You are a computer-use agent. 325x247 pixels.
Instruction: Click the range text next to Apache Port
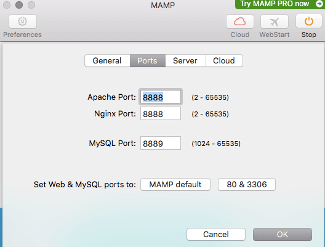[x=210, y=97]
